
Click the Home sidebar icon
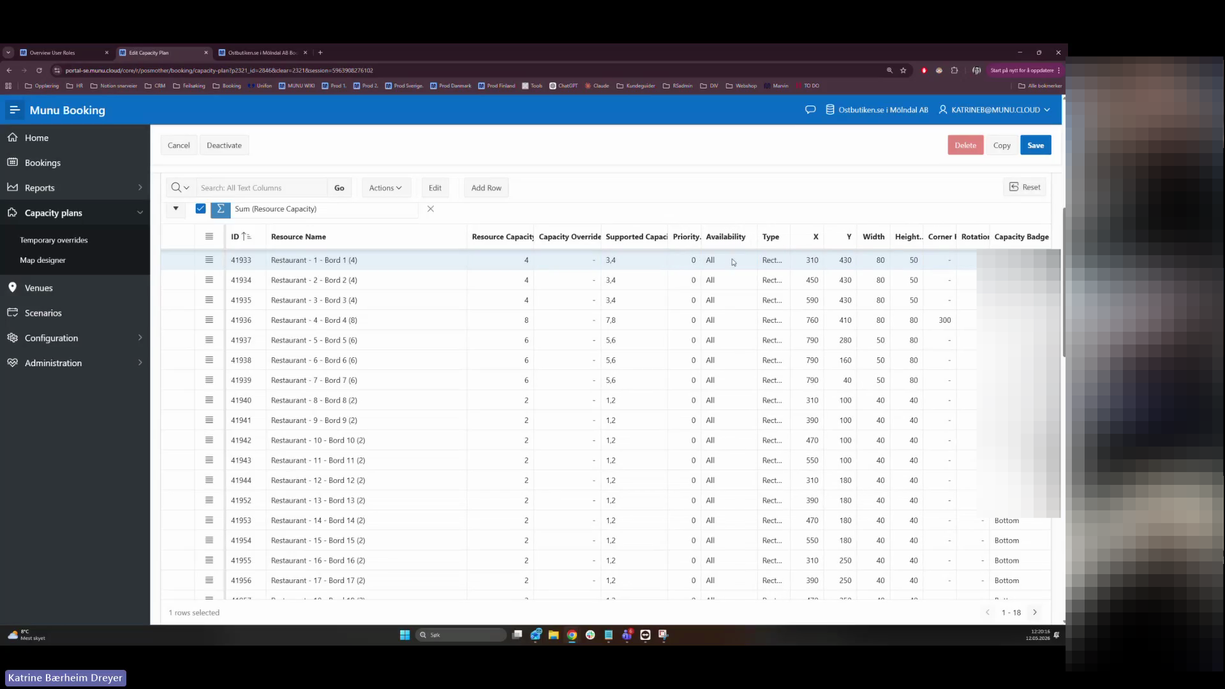click(x=12, y=137)
